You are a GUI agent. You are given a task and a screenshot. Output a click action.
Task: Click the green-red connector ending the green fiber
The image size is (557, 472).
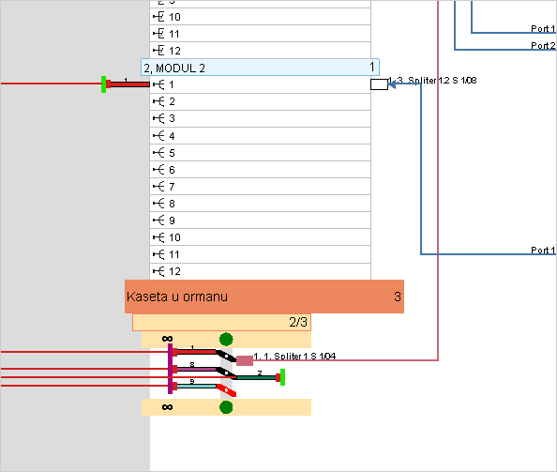280,377
